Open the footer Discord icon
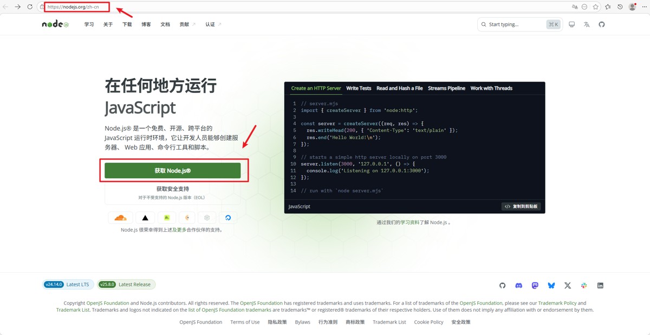650x335 pixels. 518,285
